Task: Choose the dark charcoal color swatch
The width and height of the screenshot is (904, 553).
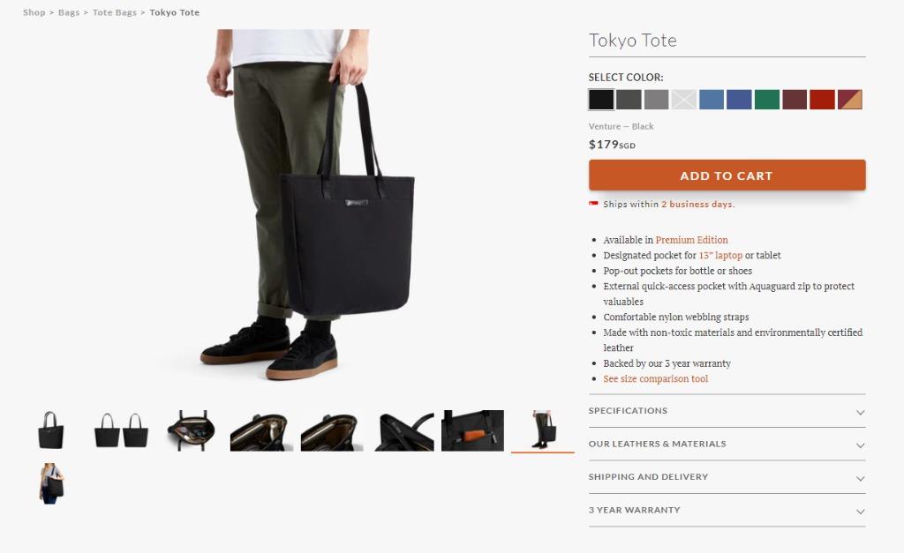Action: coord(629,99)
